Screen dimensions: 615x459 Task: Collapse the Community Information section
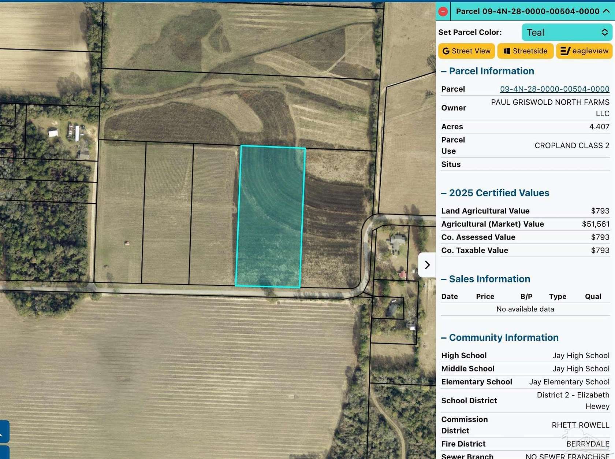[x=444, y=337]
